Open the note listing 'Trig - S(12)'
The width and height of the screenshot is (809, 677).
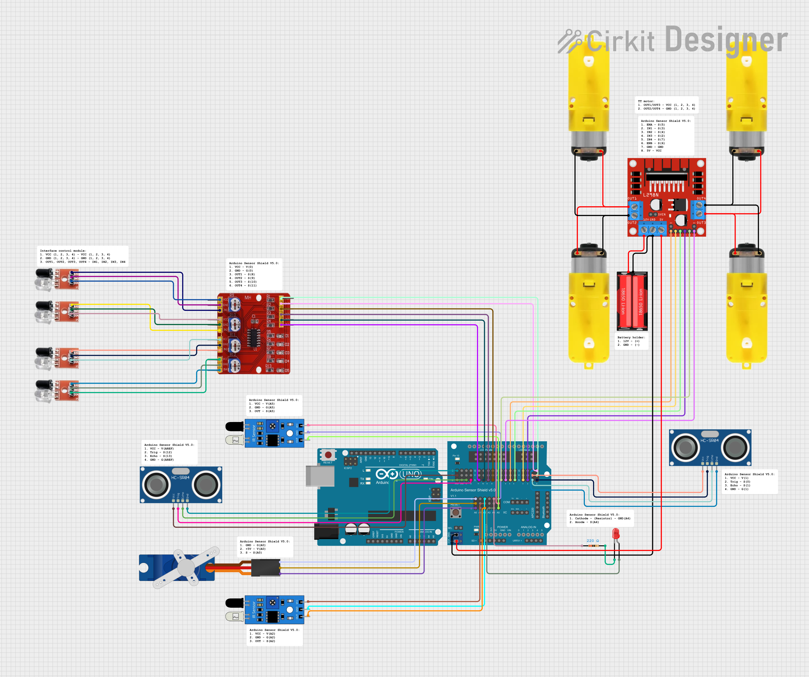pos(170,452)
